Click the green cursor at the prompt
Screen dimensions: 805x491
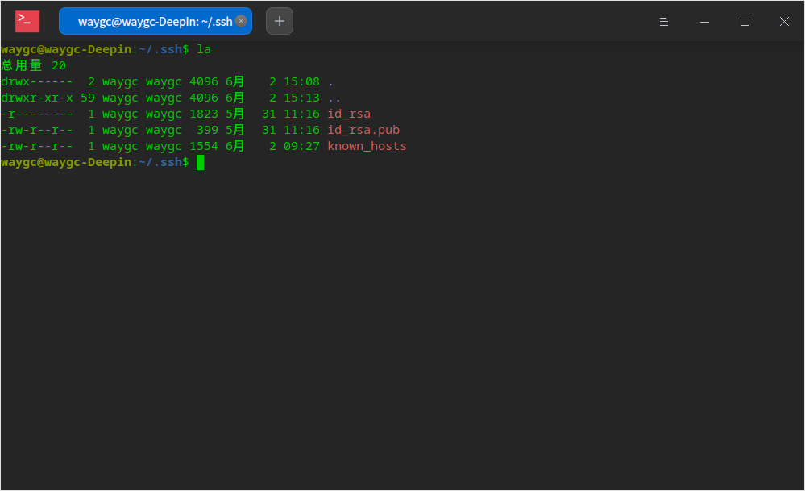point(200,162)
